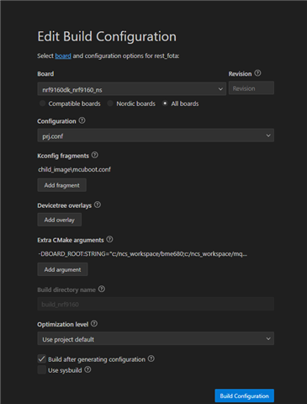307x404 pixels.
Task: Uncheck Build after generating configuration
Action: 42,359
